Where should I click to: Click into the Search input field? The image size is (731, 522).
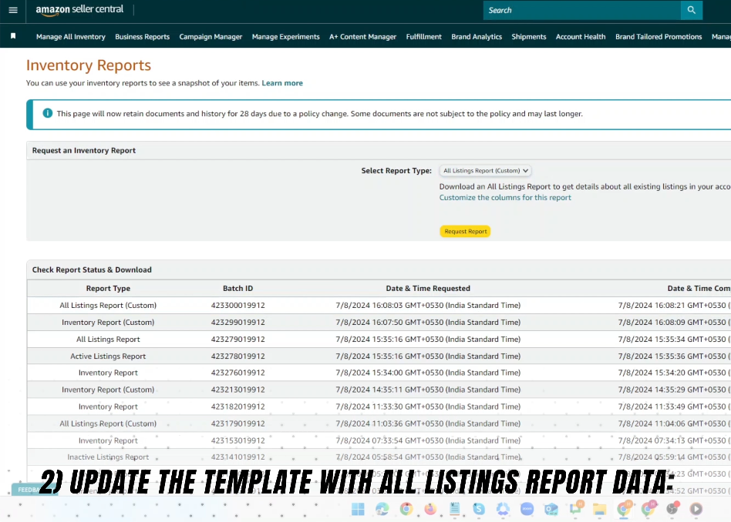[x=582, y=10]
